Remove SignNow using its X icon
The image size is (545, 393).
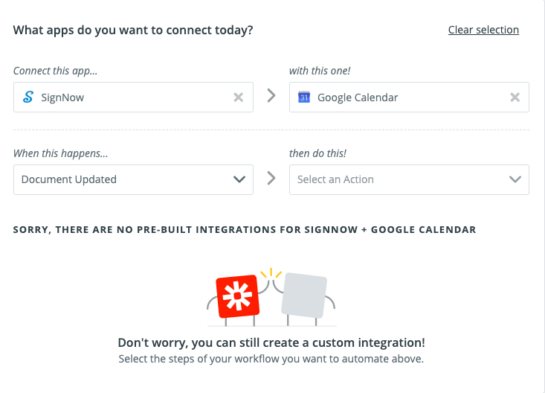tap(238, 97)
